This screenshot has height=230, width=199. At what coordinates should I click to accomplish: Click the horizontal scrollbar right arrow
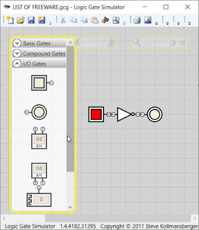coord(195,218)
